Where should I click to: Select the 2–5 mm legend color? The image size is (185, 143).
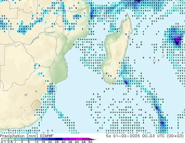[25, 139]
